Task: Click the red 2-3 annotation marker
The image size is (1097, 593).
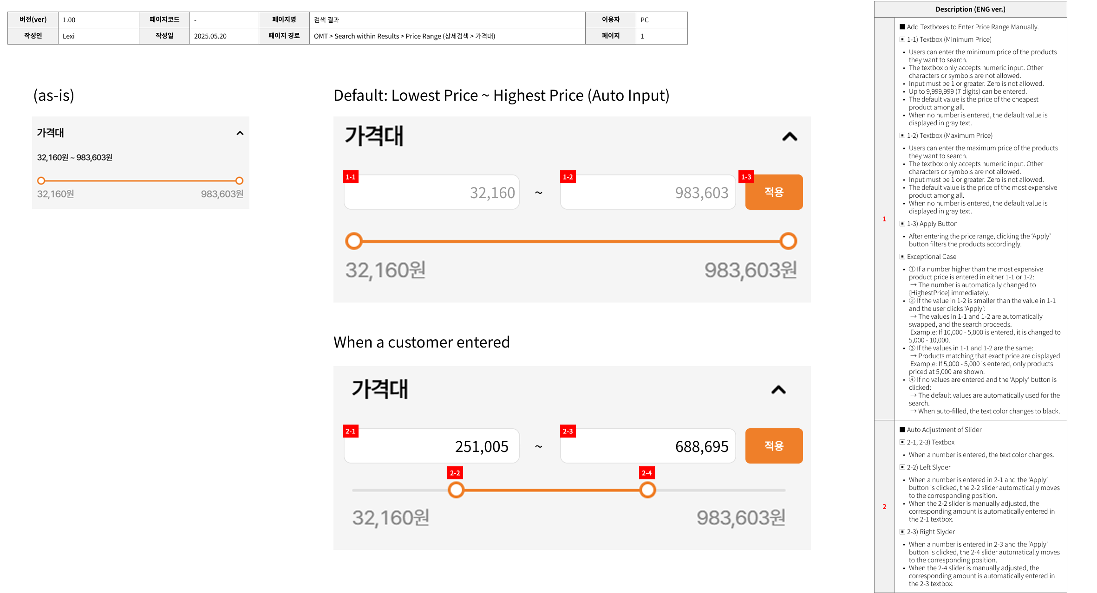Action: 568,431
